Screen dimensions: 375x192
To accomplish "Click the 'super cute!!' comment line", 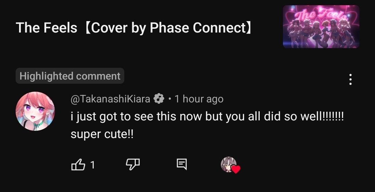I will 102,134.
